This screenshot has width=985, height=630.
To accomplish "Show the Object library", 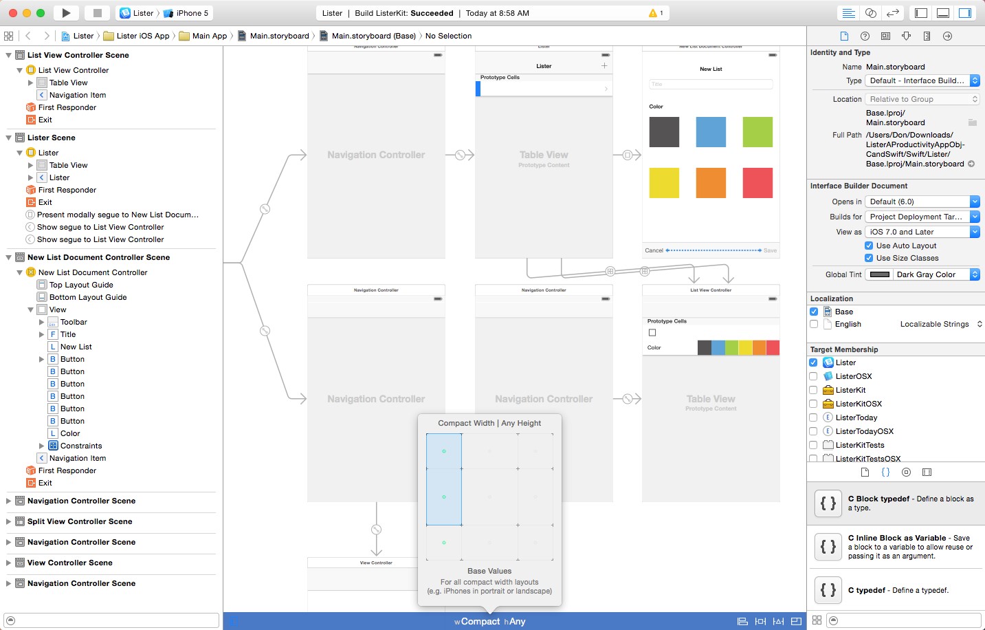I will click(906, 472).
